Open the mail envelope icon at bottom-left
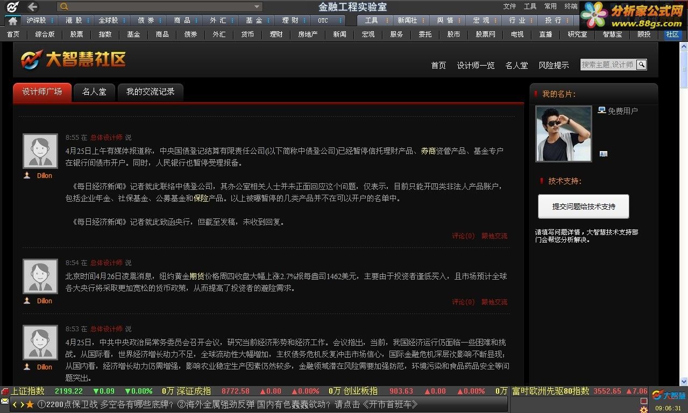 [x=5, y=401]
